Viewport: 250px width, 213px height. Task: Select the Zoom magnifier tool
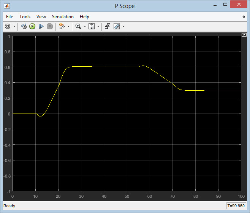point(78,26)
